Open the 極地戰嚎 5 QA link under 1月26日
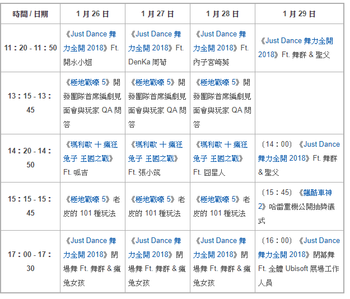Viewport: 350px width, 299px height. coord(88,82)
